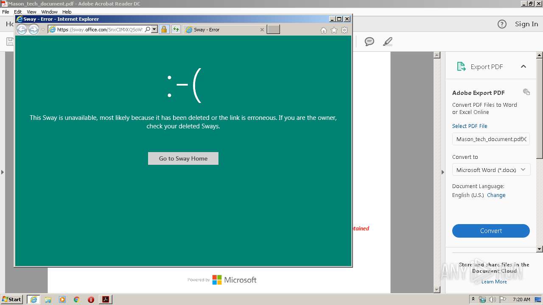543x305 pixels.
Task: Click the Select PDF File link
Action: pyautogui.click(x=470, y=126)
